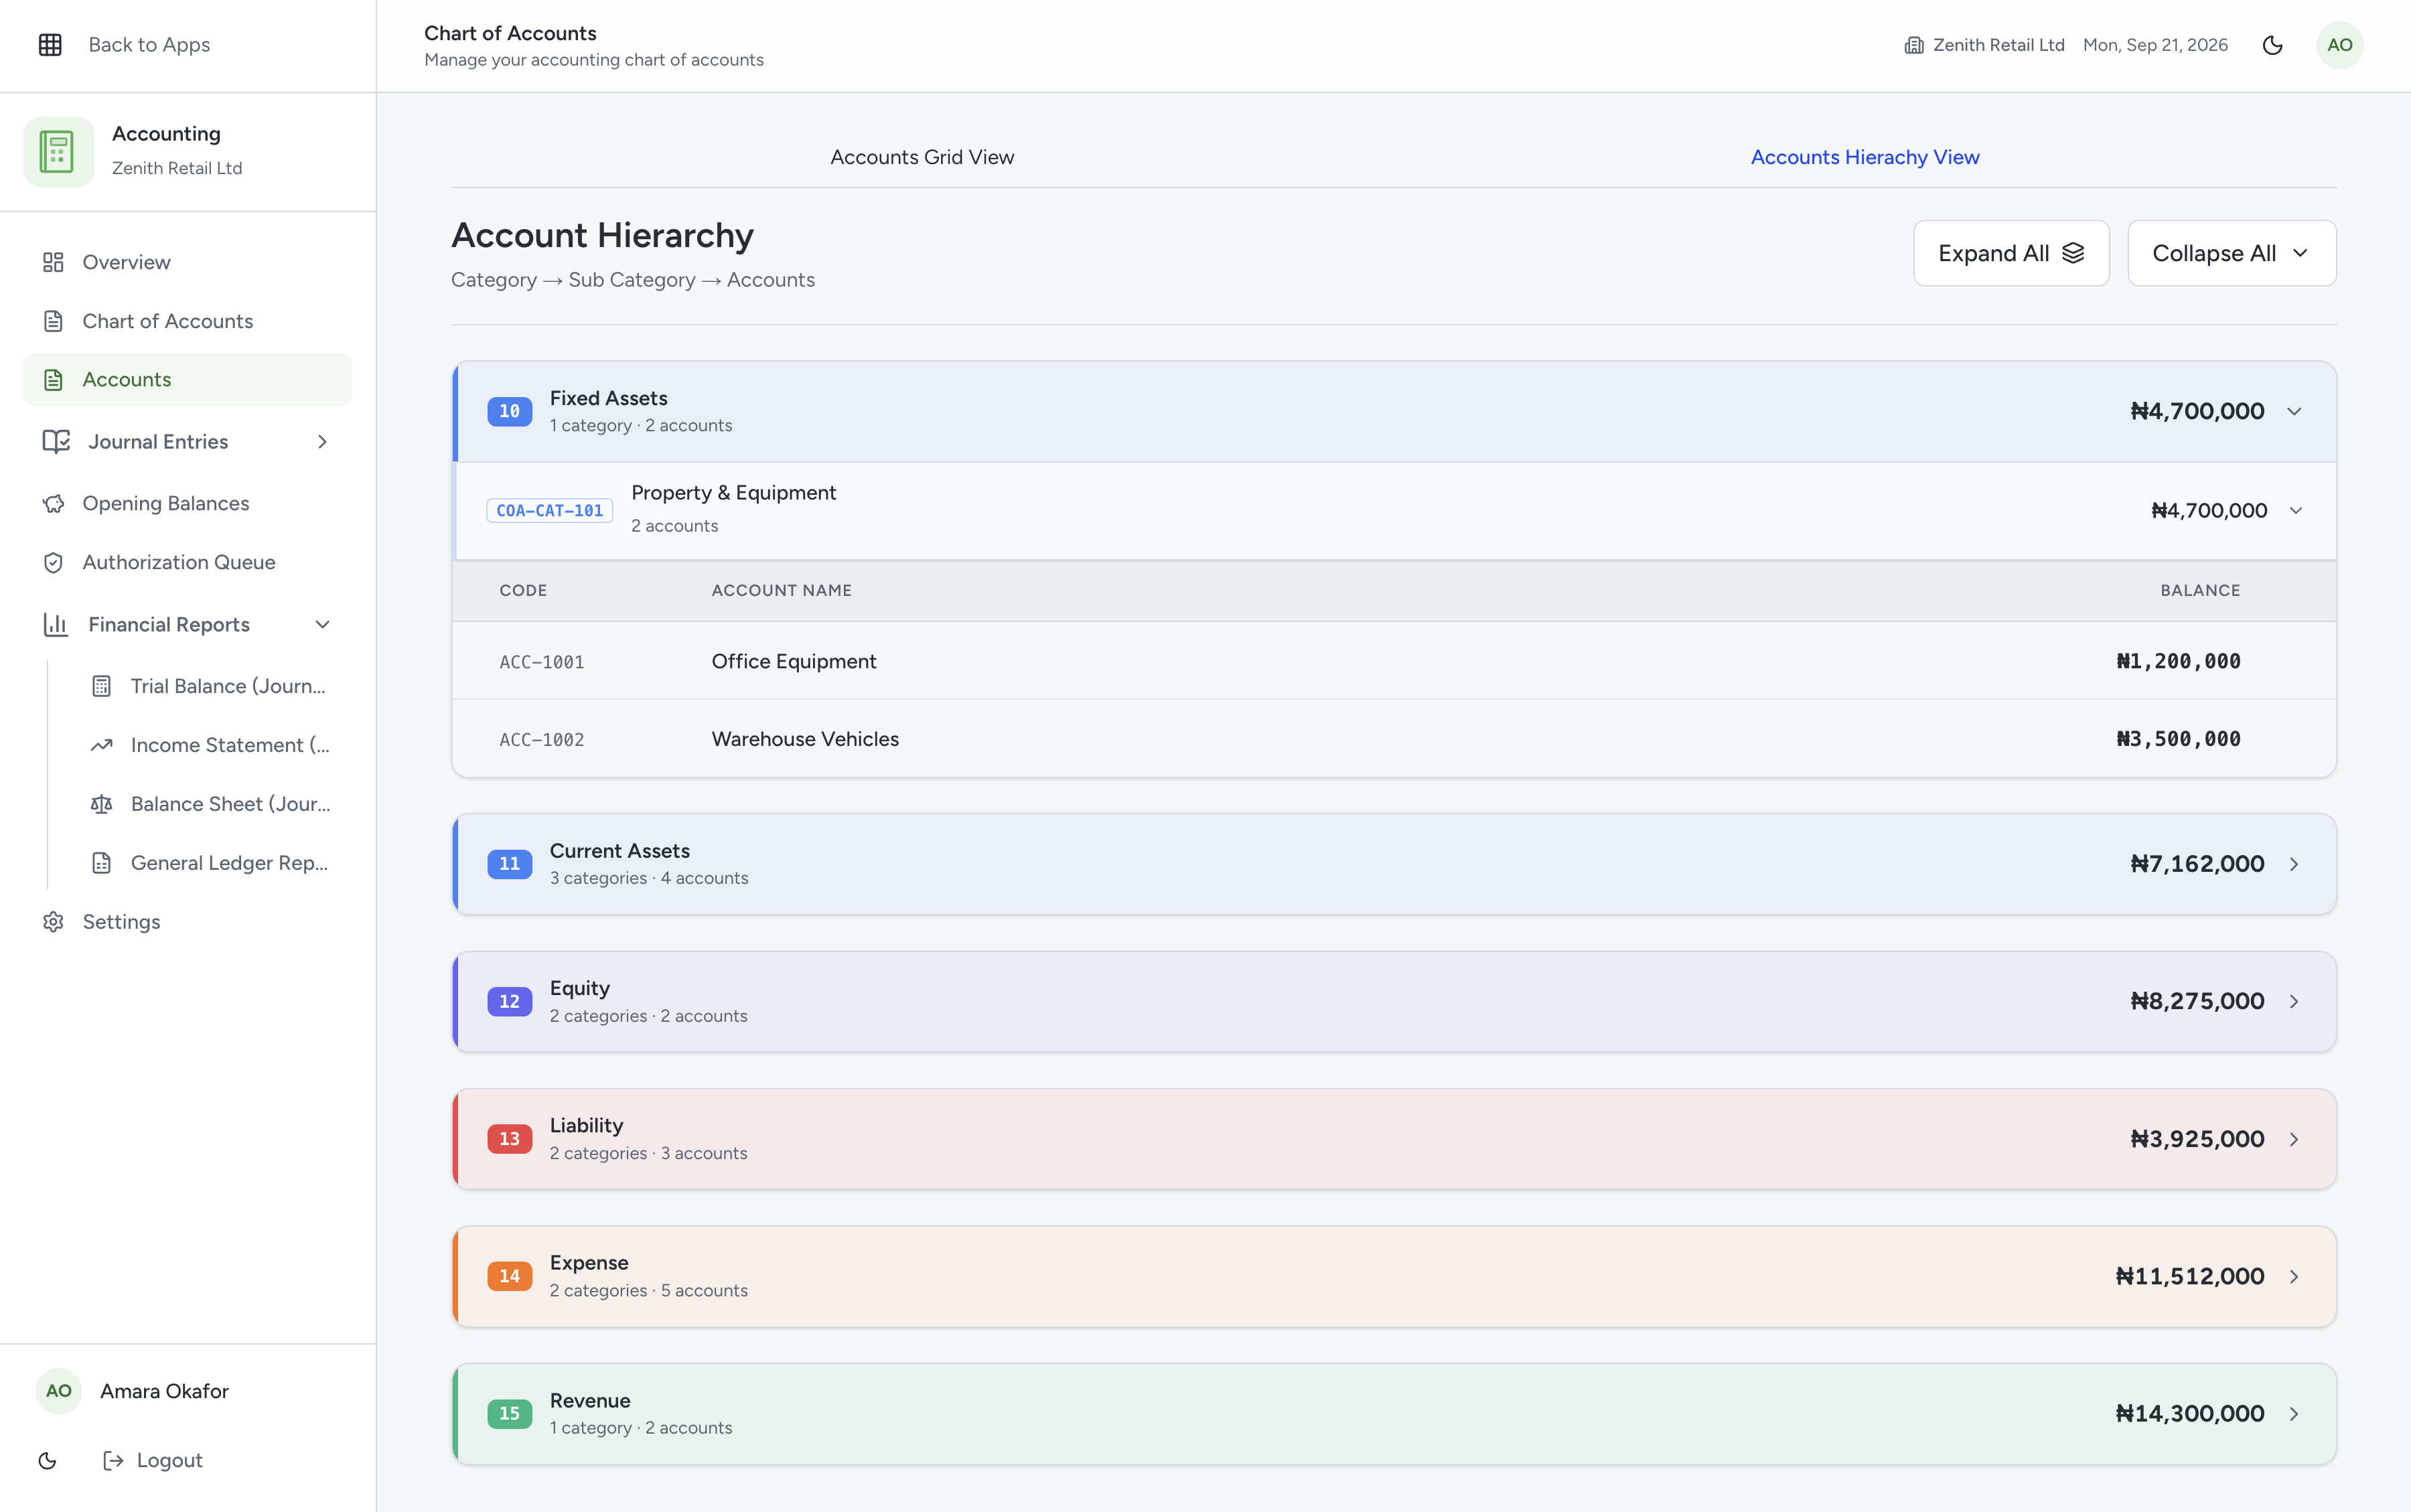The width and height of the screenshot is (2411, 1512).
Task: Expand the Liability group chevron
Action: coord(2294,1139)
